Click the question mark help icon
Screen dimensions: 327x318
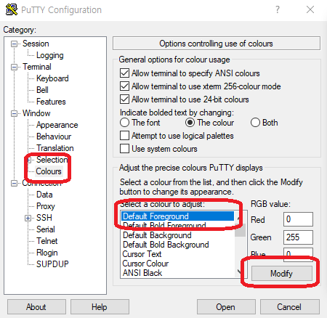[x=278, y=9]
